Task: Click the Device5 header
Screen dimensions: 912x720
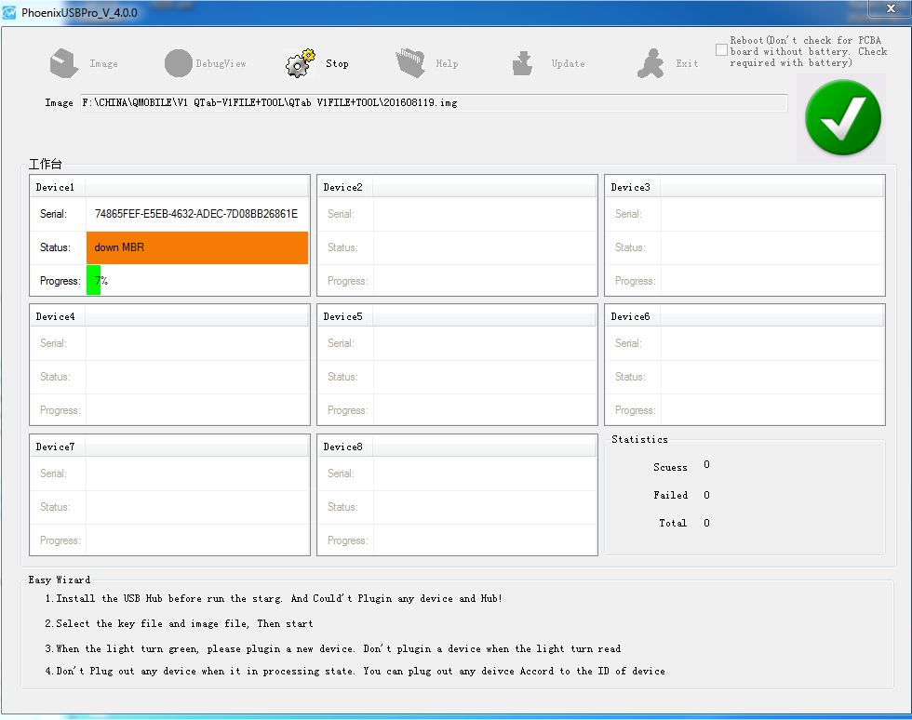Action: [x=342, y=316]
